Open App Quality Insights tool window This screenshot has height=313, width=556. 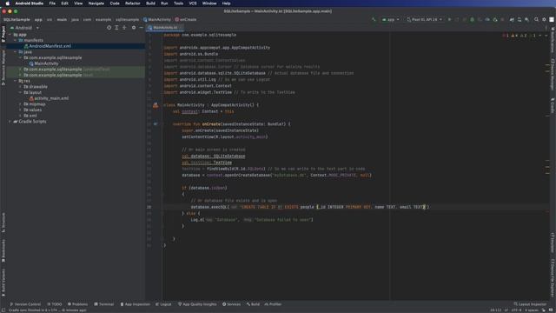tap(197, 304)
